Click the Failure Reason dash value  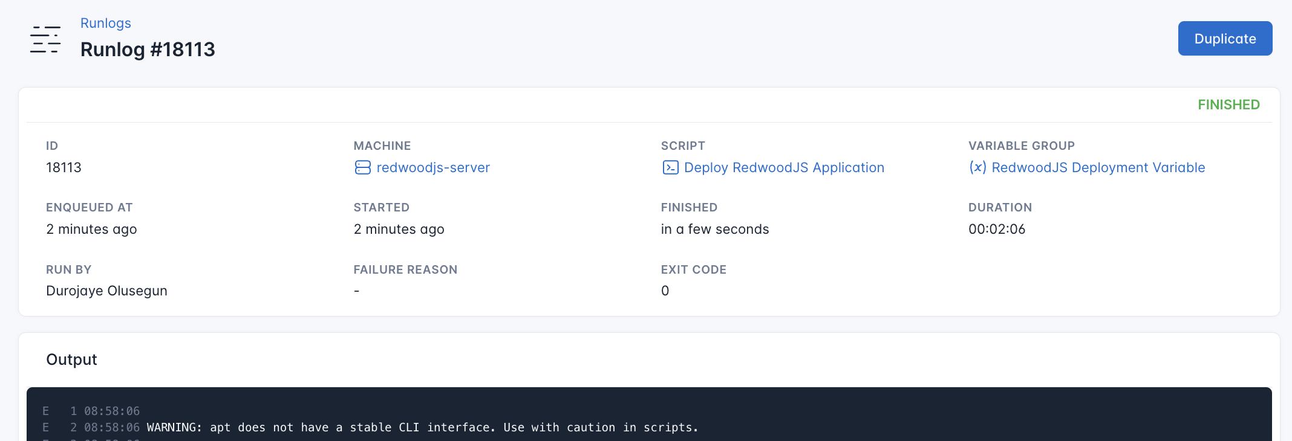pyautogui.click(x=357, y=291)
